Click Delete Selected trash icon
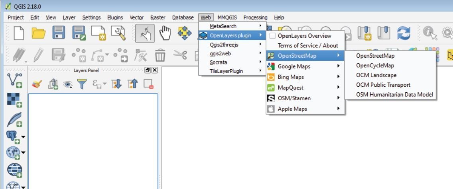Viewport: 453px width, 189px height. pos(160,55)
